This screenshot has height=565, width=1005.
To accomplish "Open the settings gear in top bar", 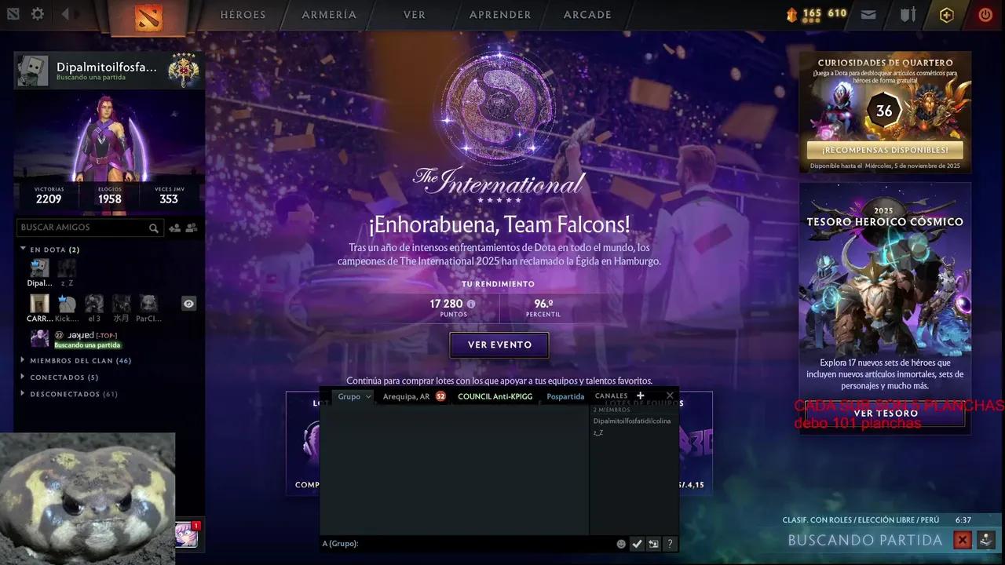I will [x=38, y=14].
